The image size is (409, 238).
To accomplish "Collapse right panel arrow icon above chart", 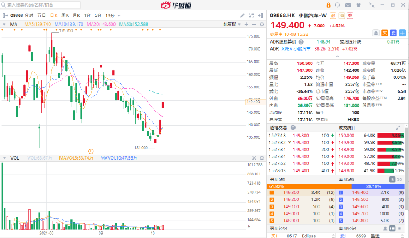I will [x=260, y=16].
